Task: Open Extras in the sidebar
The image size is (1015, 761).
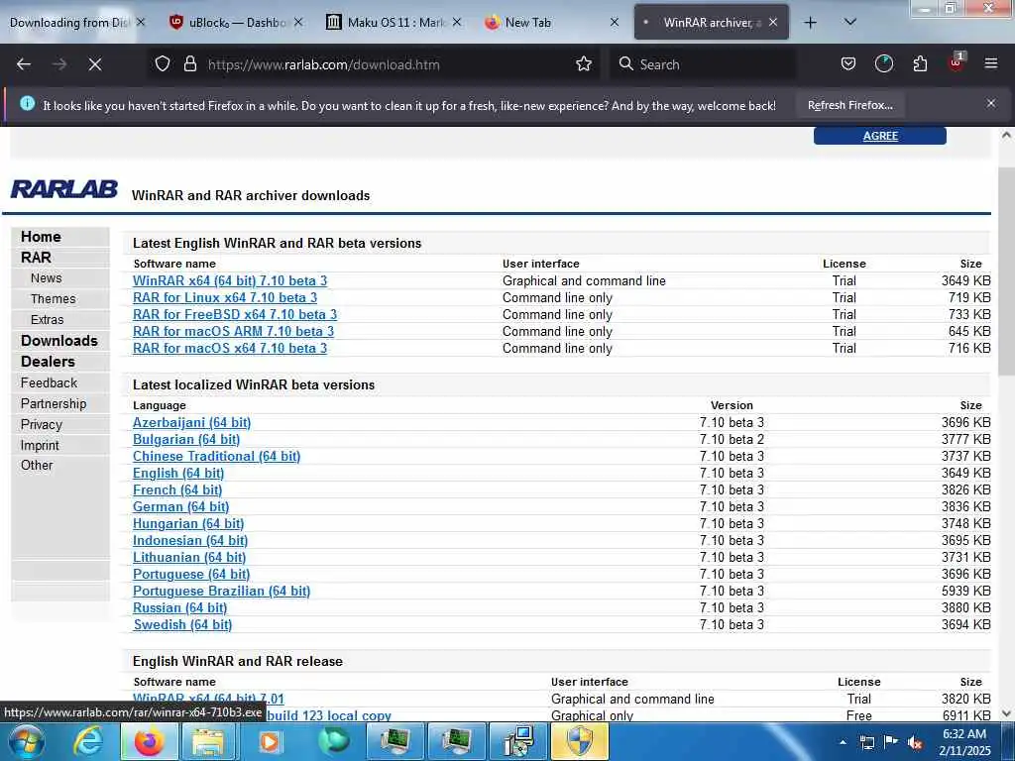Action: point(48,320)
